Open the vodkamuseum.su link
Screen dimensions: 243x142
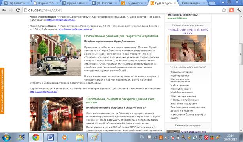tap(61, 20)
